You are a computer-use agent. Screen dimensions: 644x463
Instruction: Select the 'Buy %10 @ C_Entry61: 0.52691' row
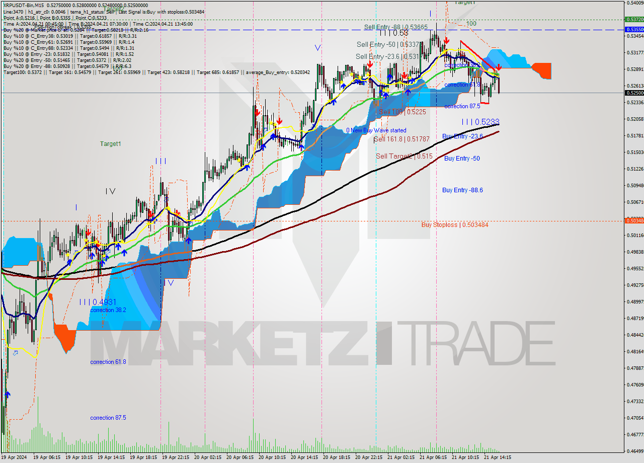tap(68, 42)
